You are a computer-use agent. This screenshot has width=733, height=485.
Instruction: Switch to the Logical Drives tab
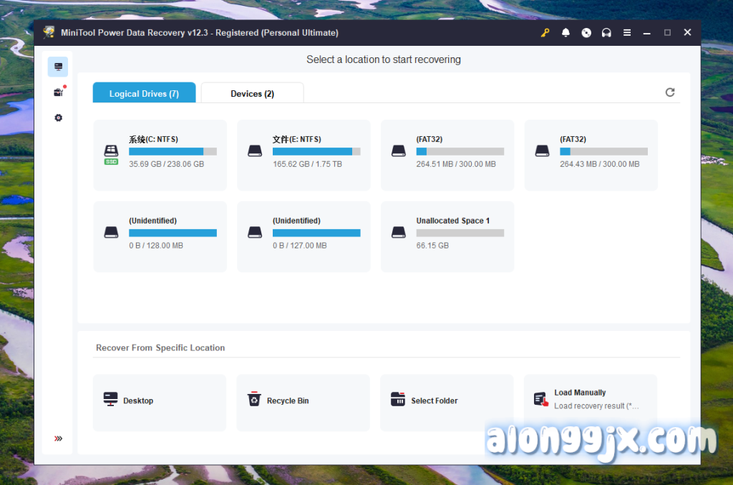tap(144, 94)
